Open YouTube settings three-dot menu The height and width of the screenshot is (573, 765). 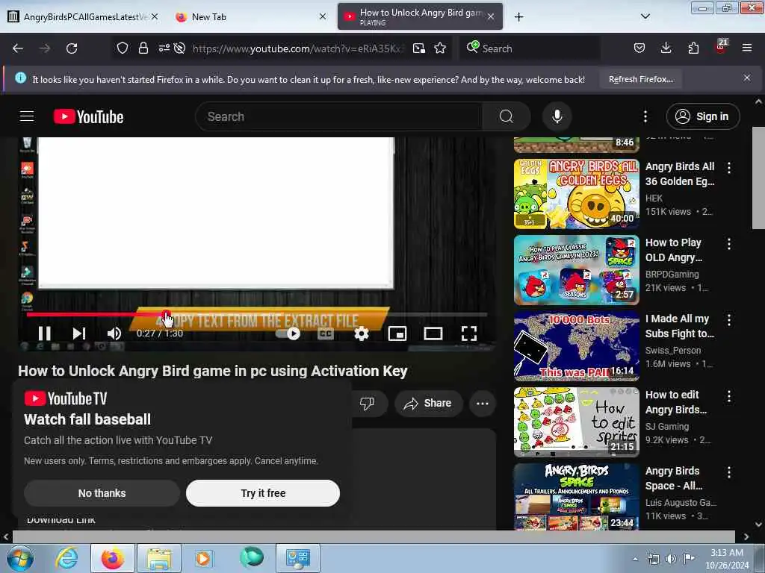tap(645, 116)
